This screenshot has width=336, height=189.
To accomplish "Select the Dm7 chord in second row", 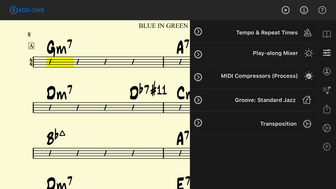I will [x=59, y=92].
